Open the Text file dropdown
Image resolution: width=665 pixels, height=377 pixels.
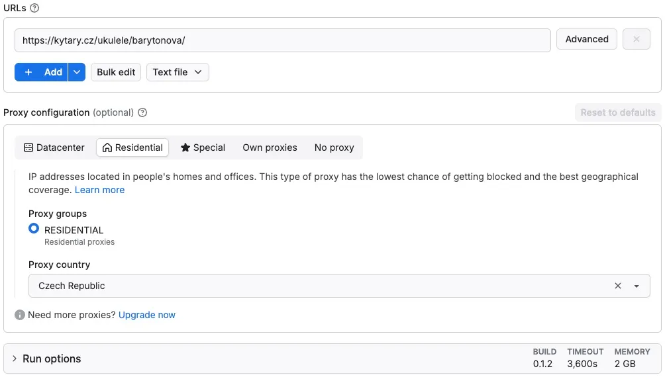pyautogui.click(x=178, y=72)
